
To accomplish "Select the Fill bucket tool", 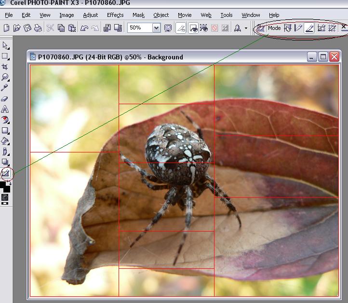I will point(5,141).
